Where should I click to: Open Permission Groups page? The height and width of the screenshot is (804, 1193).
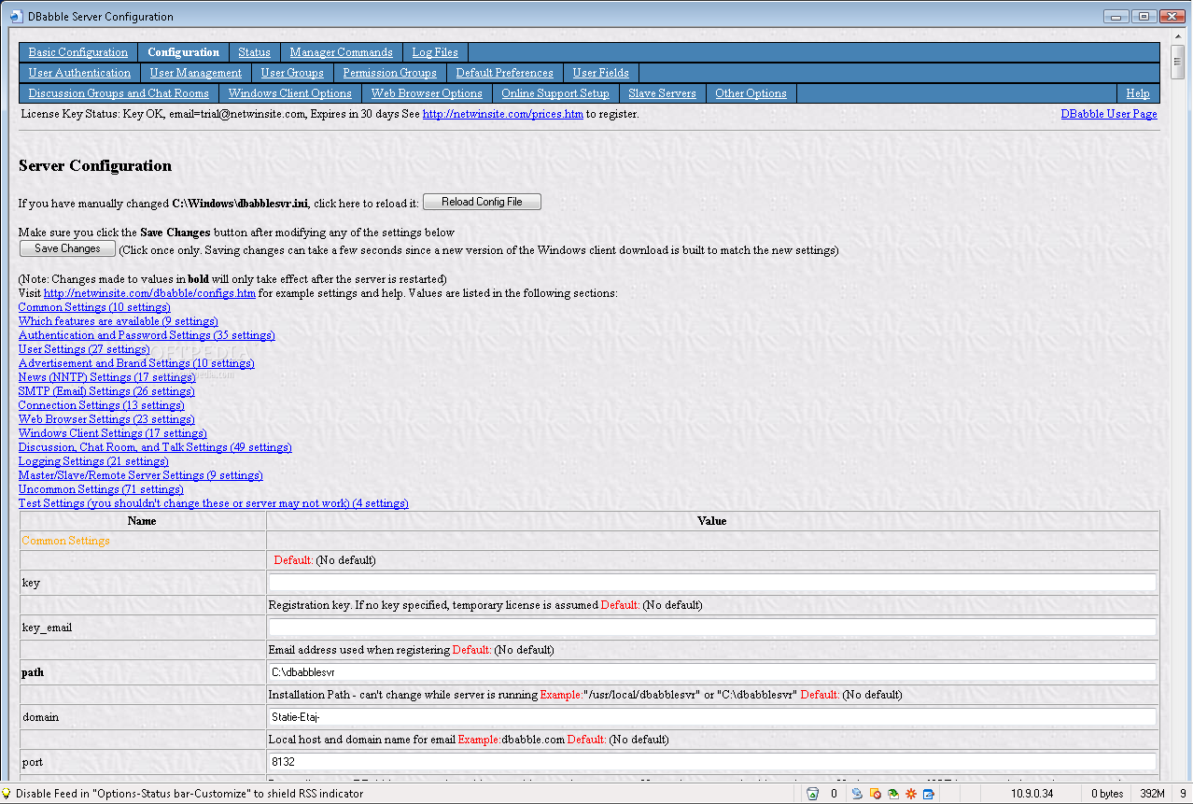(x=389, y=73)
